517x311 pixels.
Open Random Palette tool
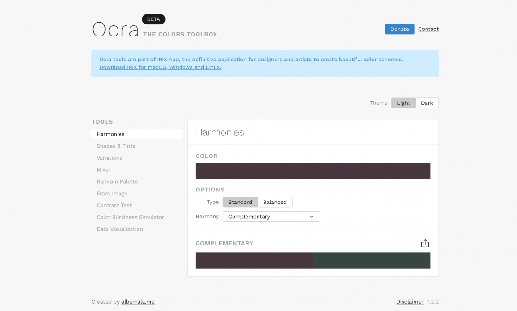click(117, 182)
